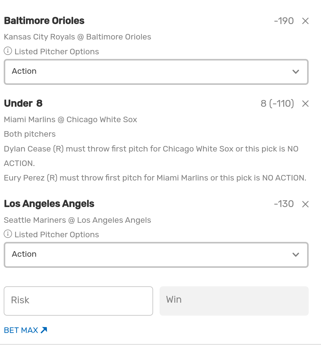
Task: Remove the Baltimore Orioles pick
Action: pyautogui.click(x=305, y=21)
